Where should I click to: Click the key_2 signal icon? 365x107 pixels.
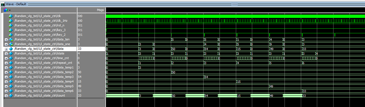click(x=11, y=35)
